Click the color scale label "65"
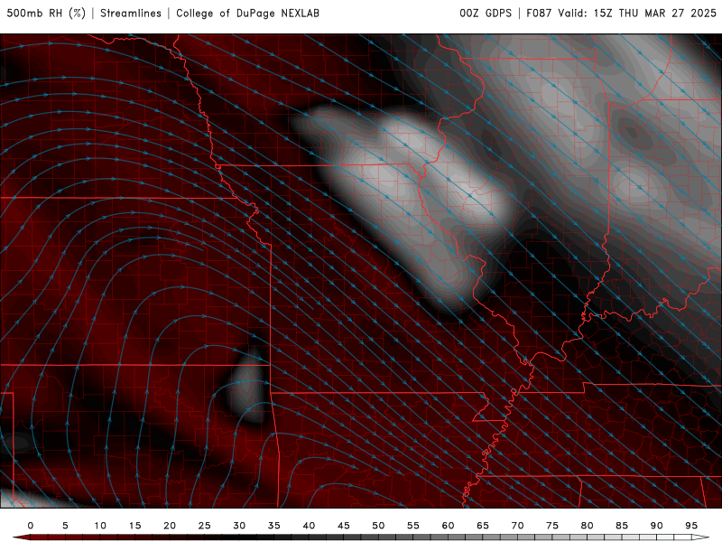The width and height of the screenshot is (722, 542). (x=483, y=526)
